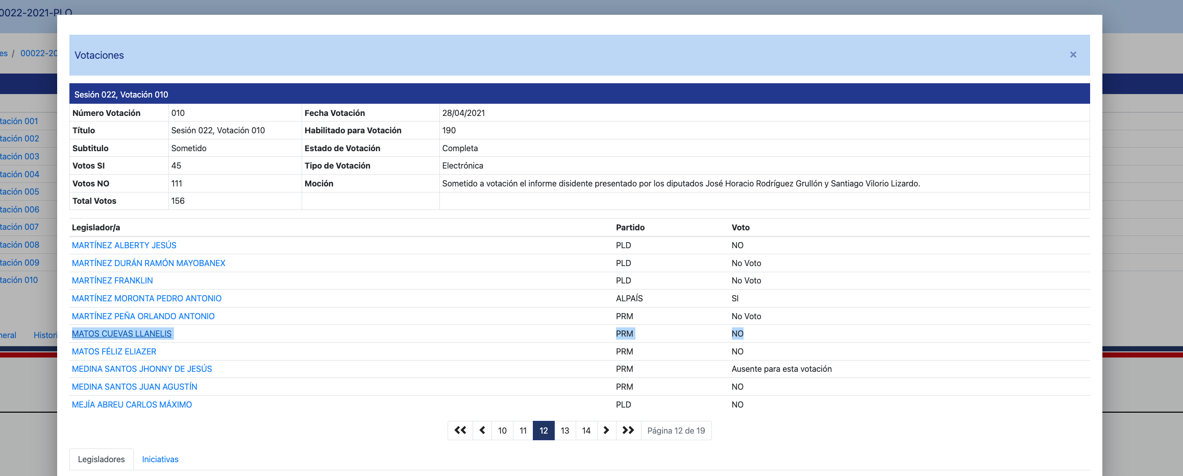This screenshot has height=476, width=1183.
Task: Click the Votaciones dialog title
Action: [x=99, y=55]
